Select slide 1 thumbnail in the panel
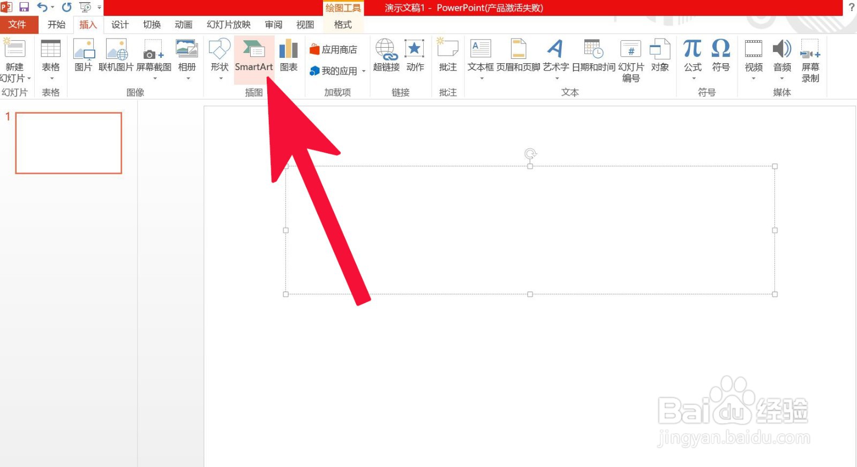 click(69, 143)
